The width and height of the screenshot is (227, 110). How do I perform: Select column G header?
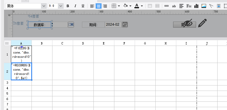145,43
